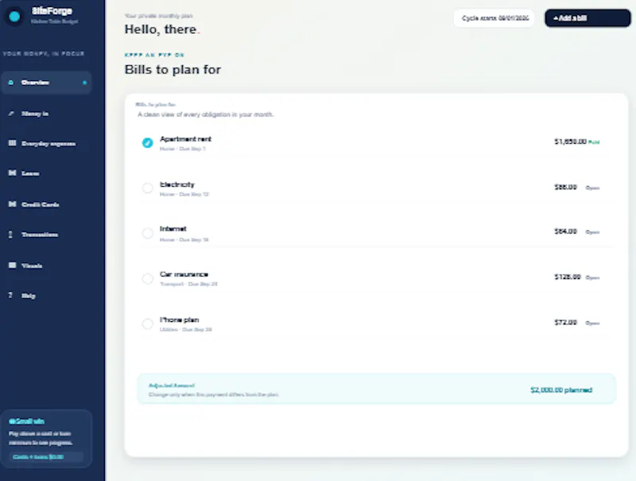Viewport: 636px width, 481px height.
Task: Open the Credit Cards page
Action: [x=41, y=204]
